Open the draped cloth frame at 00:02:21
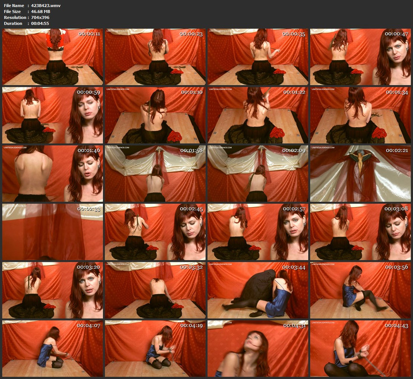The width and height of the screenshot is (413, 379). click(x=360, y=174)
